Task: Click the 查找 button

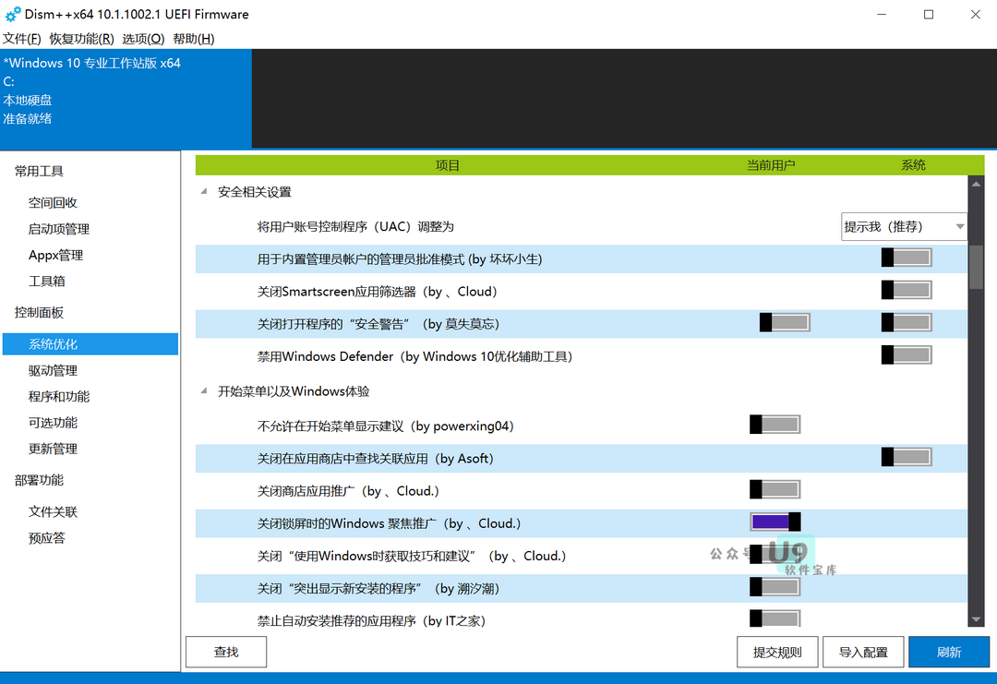Action: (226, 652)
